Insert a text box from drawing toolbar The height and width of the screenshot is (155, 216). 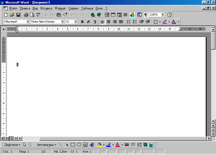[85, 145]
